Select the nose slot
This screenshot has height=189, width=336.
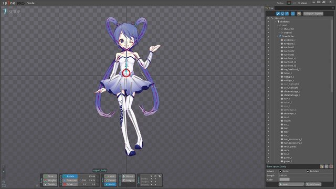(286, 117)
